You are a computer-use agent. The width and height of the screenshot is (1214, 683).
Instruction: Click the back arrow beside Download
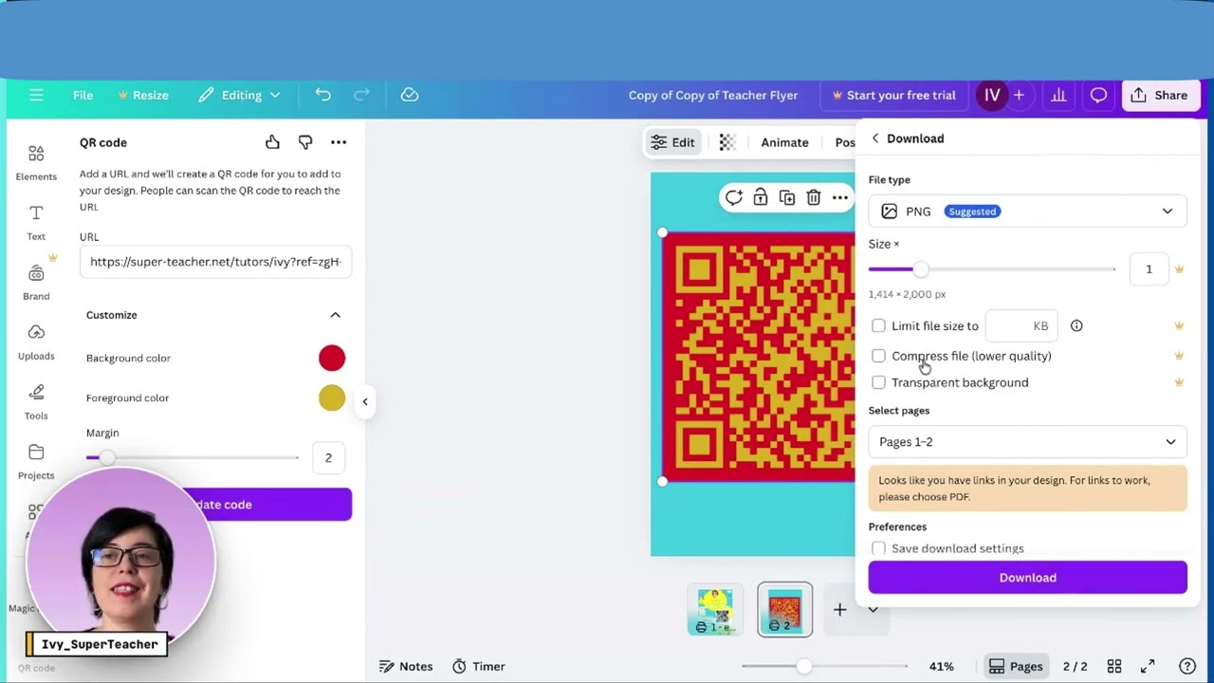pyautogui.click(x=875, y=138)
